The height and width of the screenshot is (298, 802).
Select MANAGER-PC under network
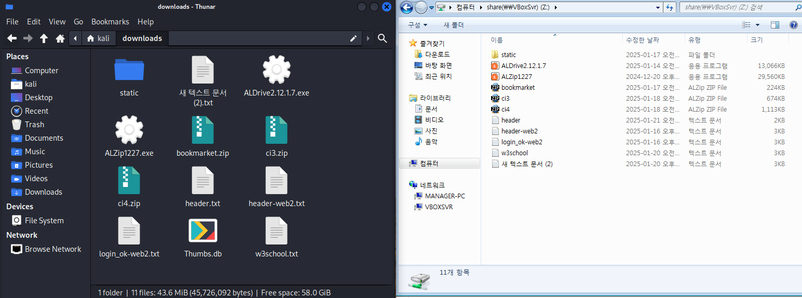pyautogui.click(x=439, y=196)
